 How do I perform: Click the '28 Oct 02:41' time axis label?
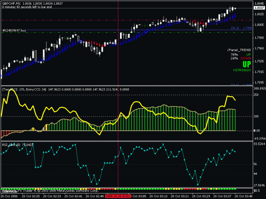coord(73,196)
